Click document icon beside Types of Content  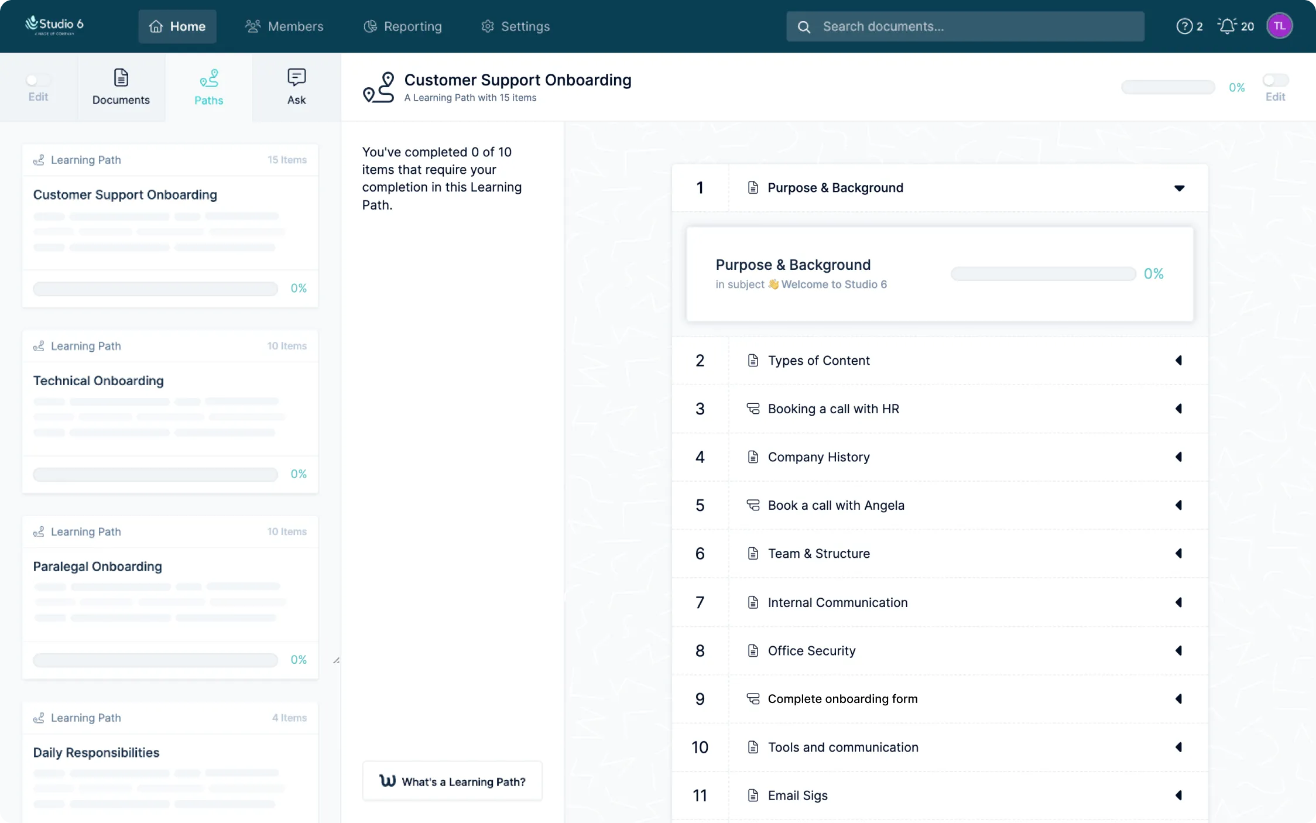(753, 361)
